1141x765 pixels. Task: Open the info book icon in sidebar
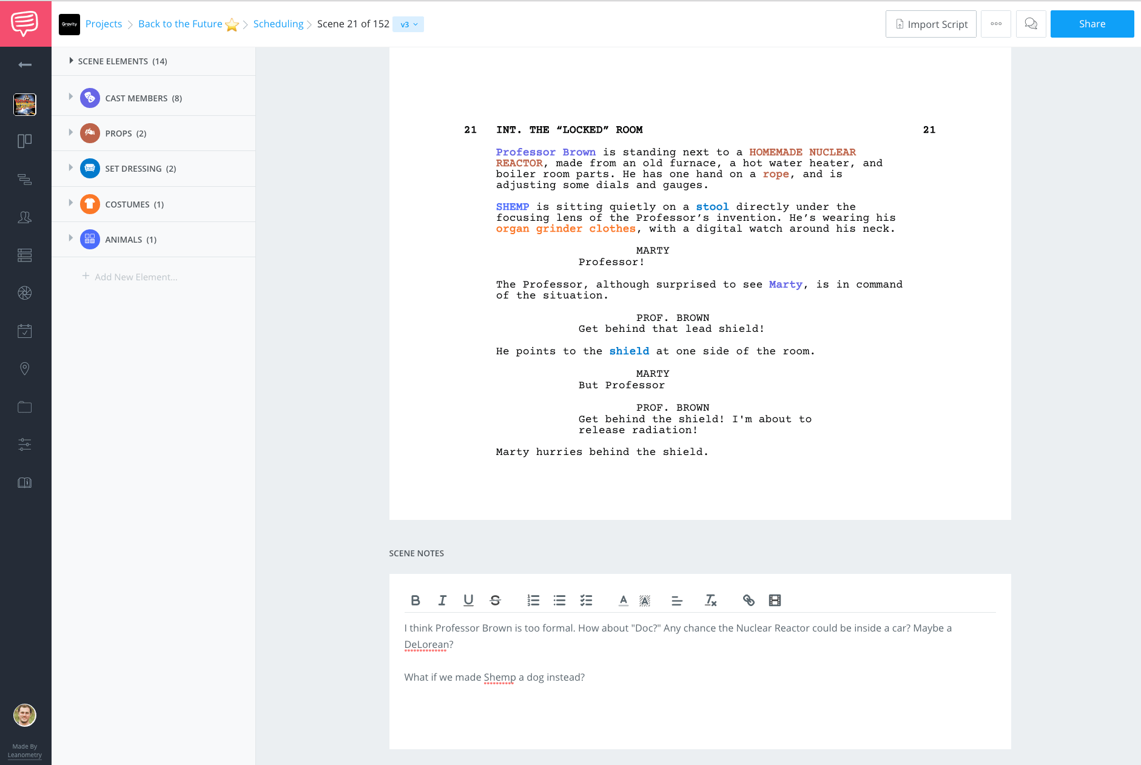pos(25,483)
